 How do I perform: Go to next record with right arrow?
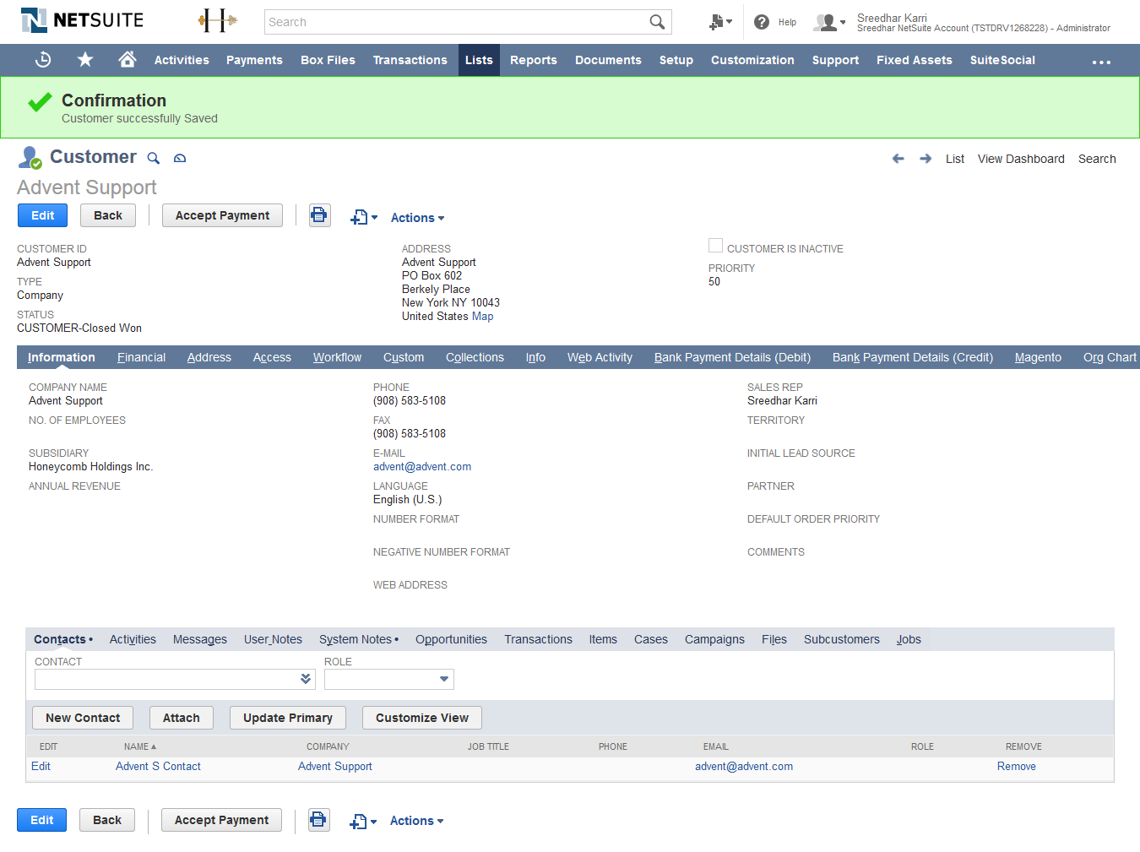point(926,159)
